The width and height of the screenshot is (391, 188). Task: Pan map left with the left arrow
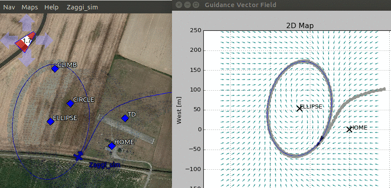[8, 40]
